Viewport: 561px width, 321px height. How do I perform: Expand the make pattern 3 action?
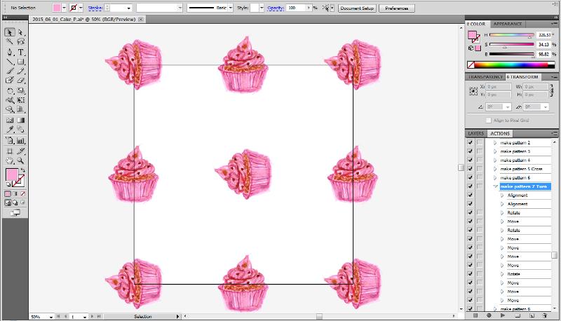[495, 151]
